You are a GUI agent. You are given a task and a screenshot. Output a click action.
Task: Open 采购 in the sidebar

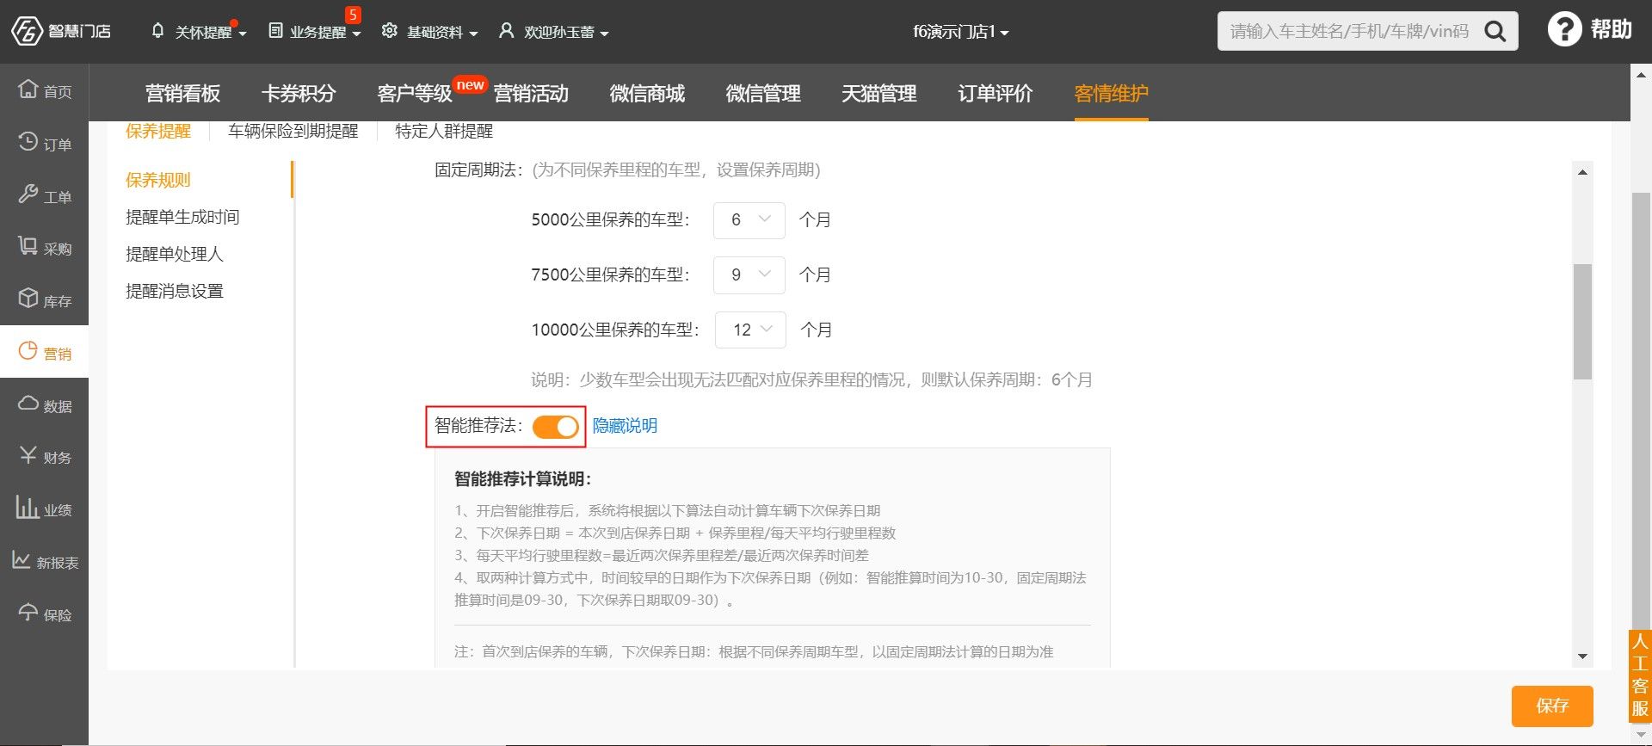pos(45,248)
